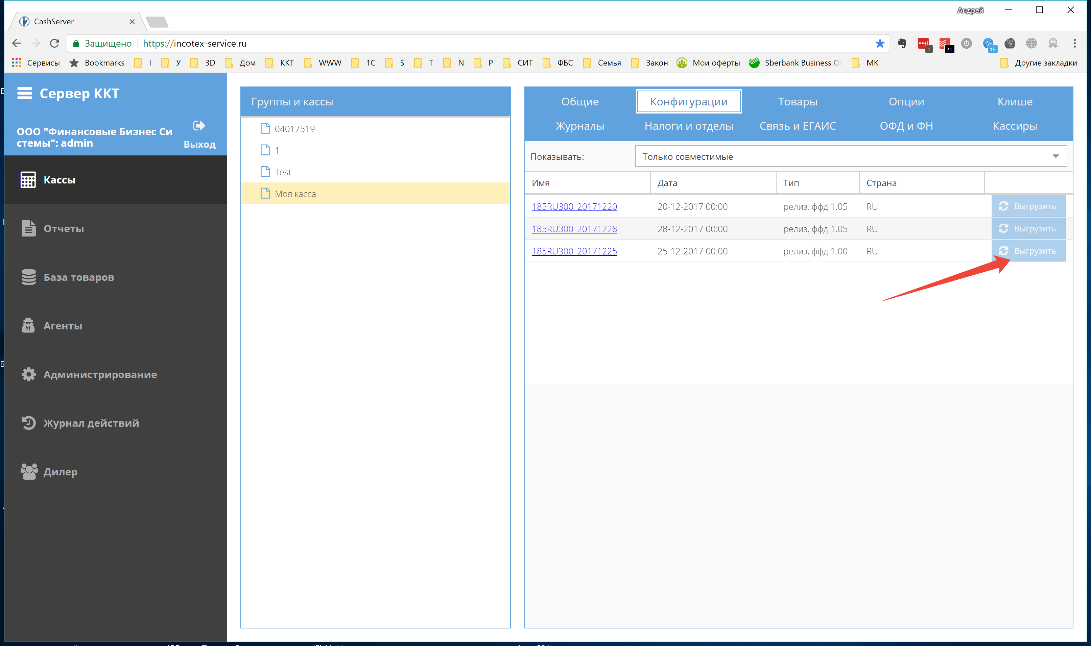Select cash register 04017519 in list
This screenshot has height=646, width=1091.
point(294,129)
